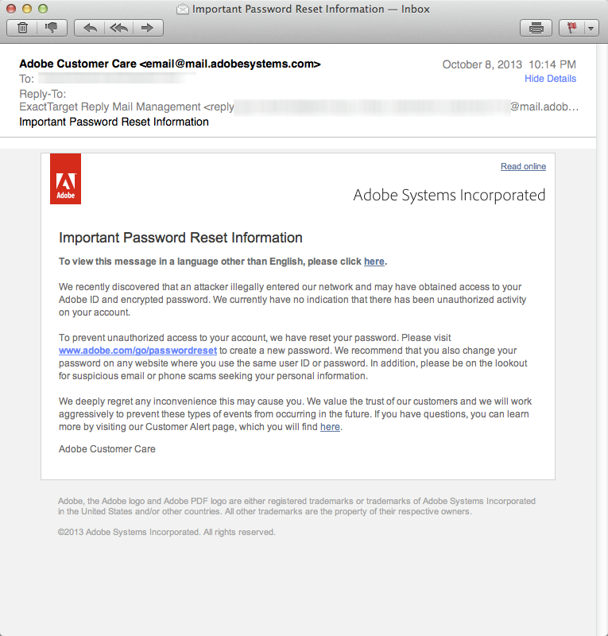Flag this message with the red flag
The height and width of the screenshot is (636, 608).
pos(571,28)
